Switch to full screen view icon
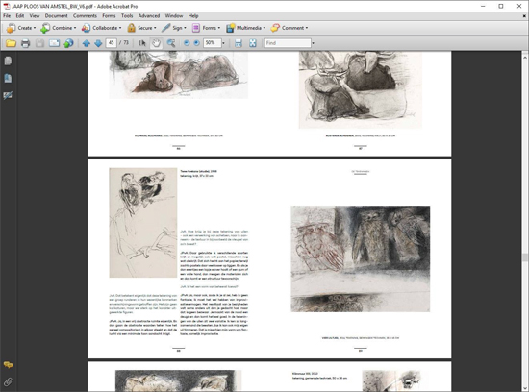 coord(253,43)
